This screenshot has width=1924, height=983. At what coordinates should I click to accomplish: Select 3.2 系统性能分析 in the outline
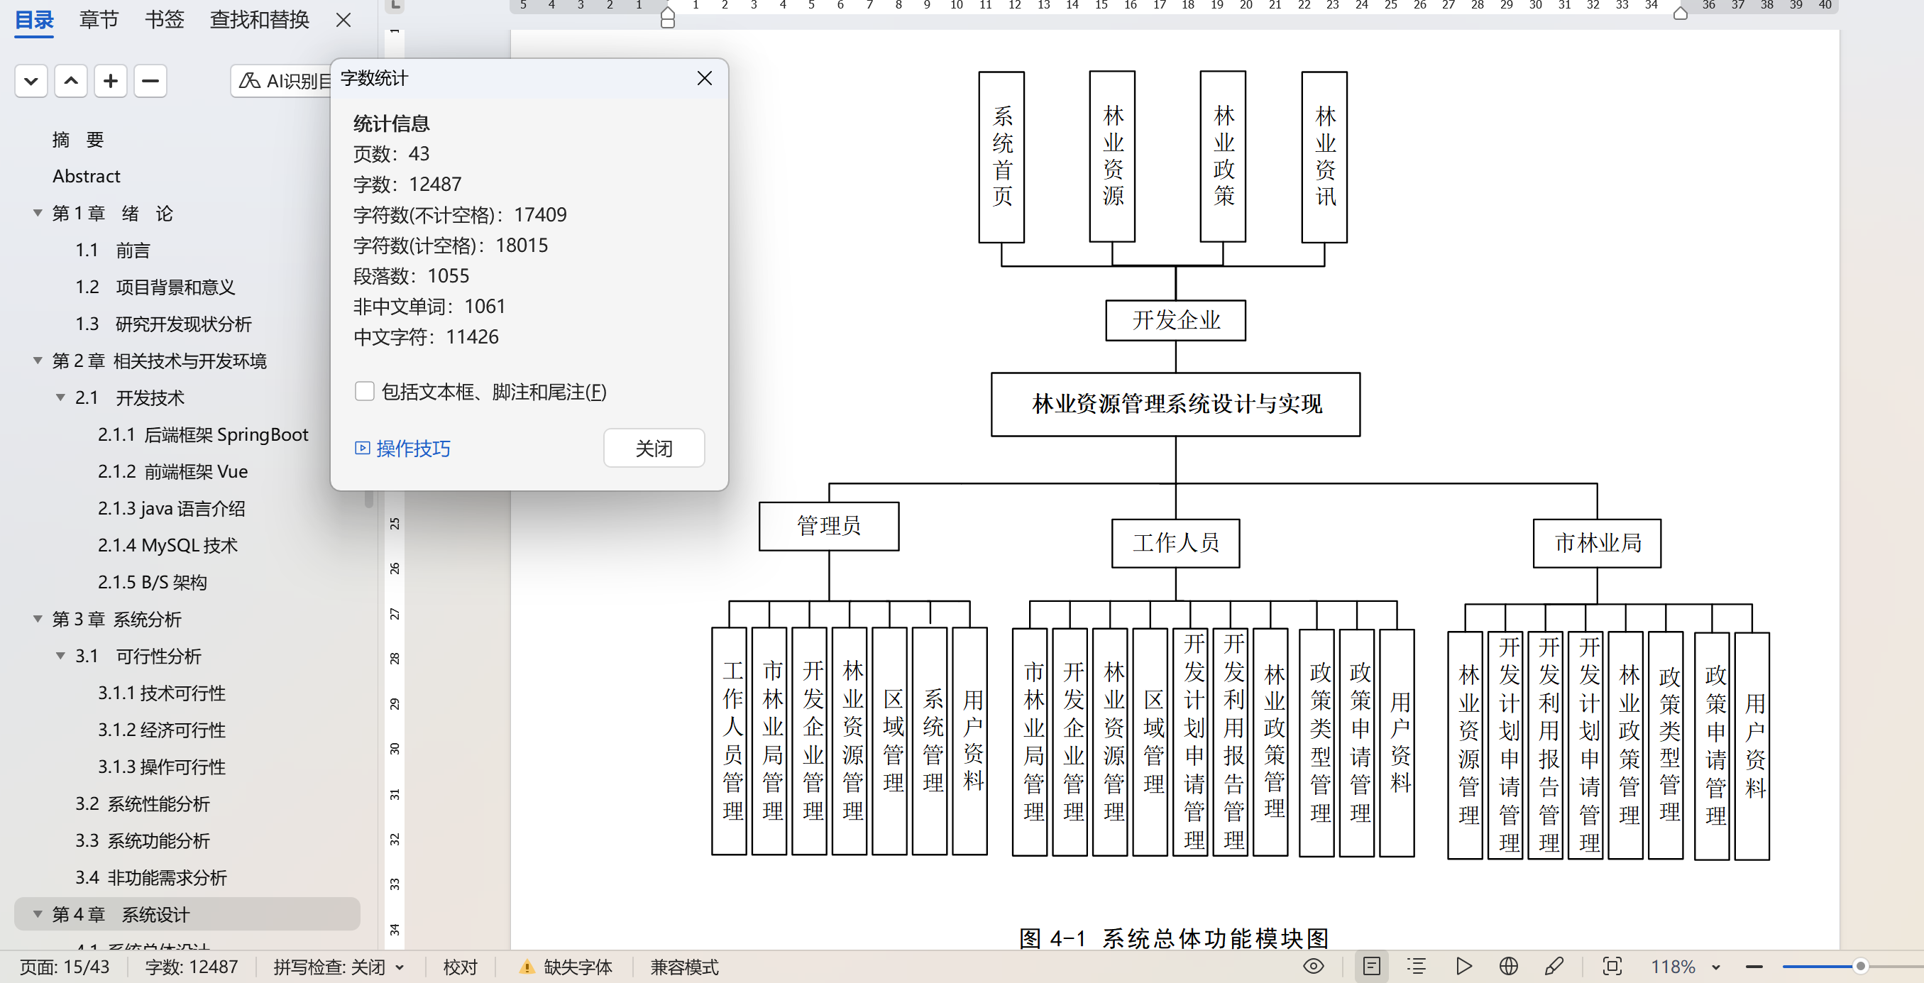click(143, 803)
